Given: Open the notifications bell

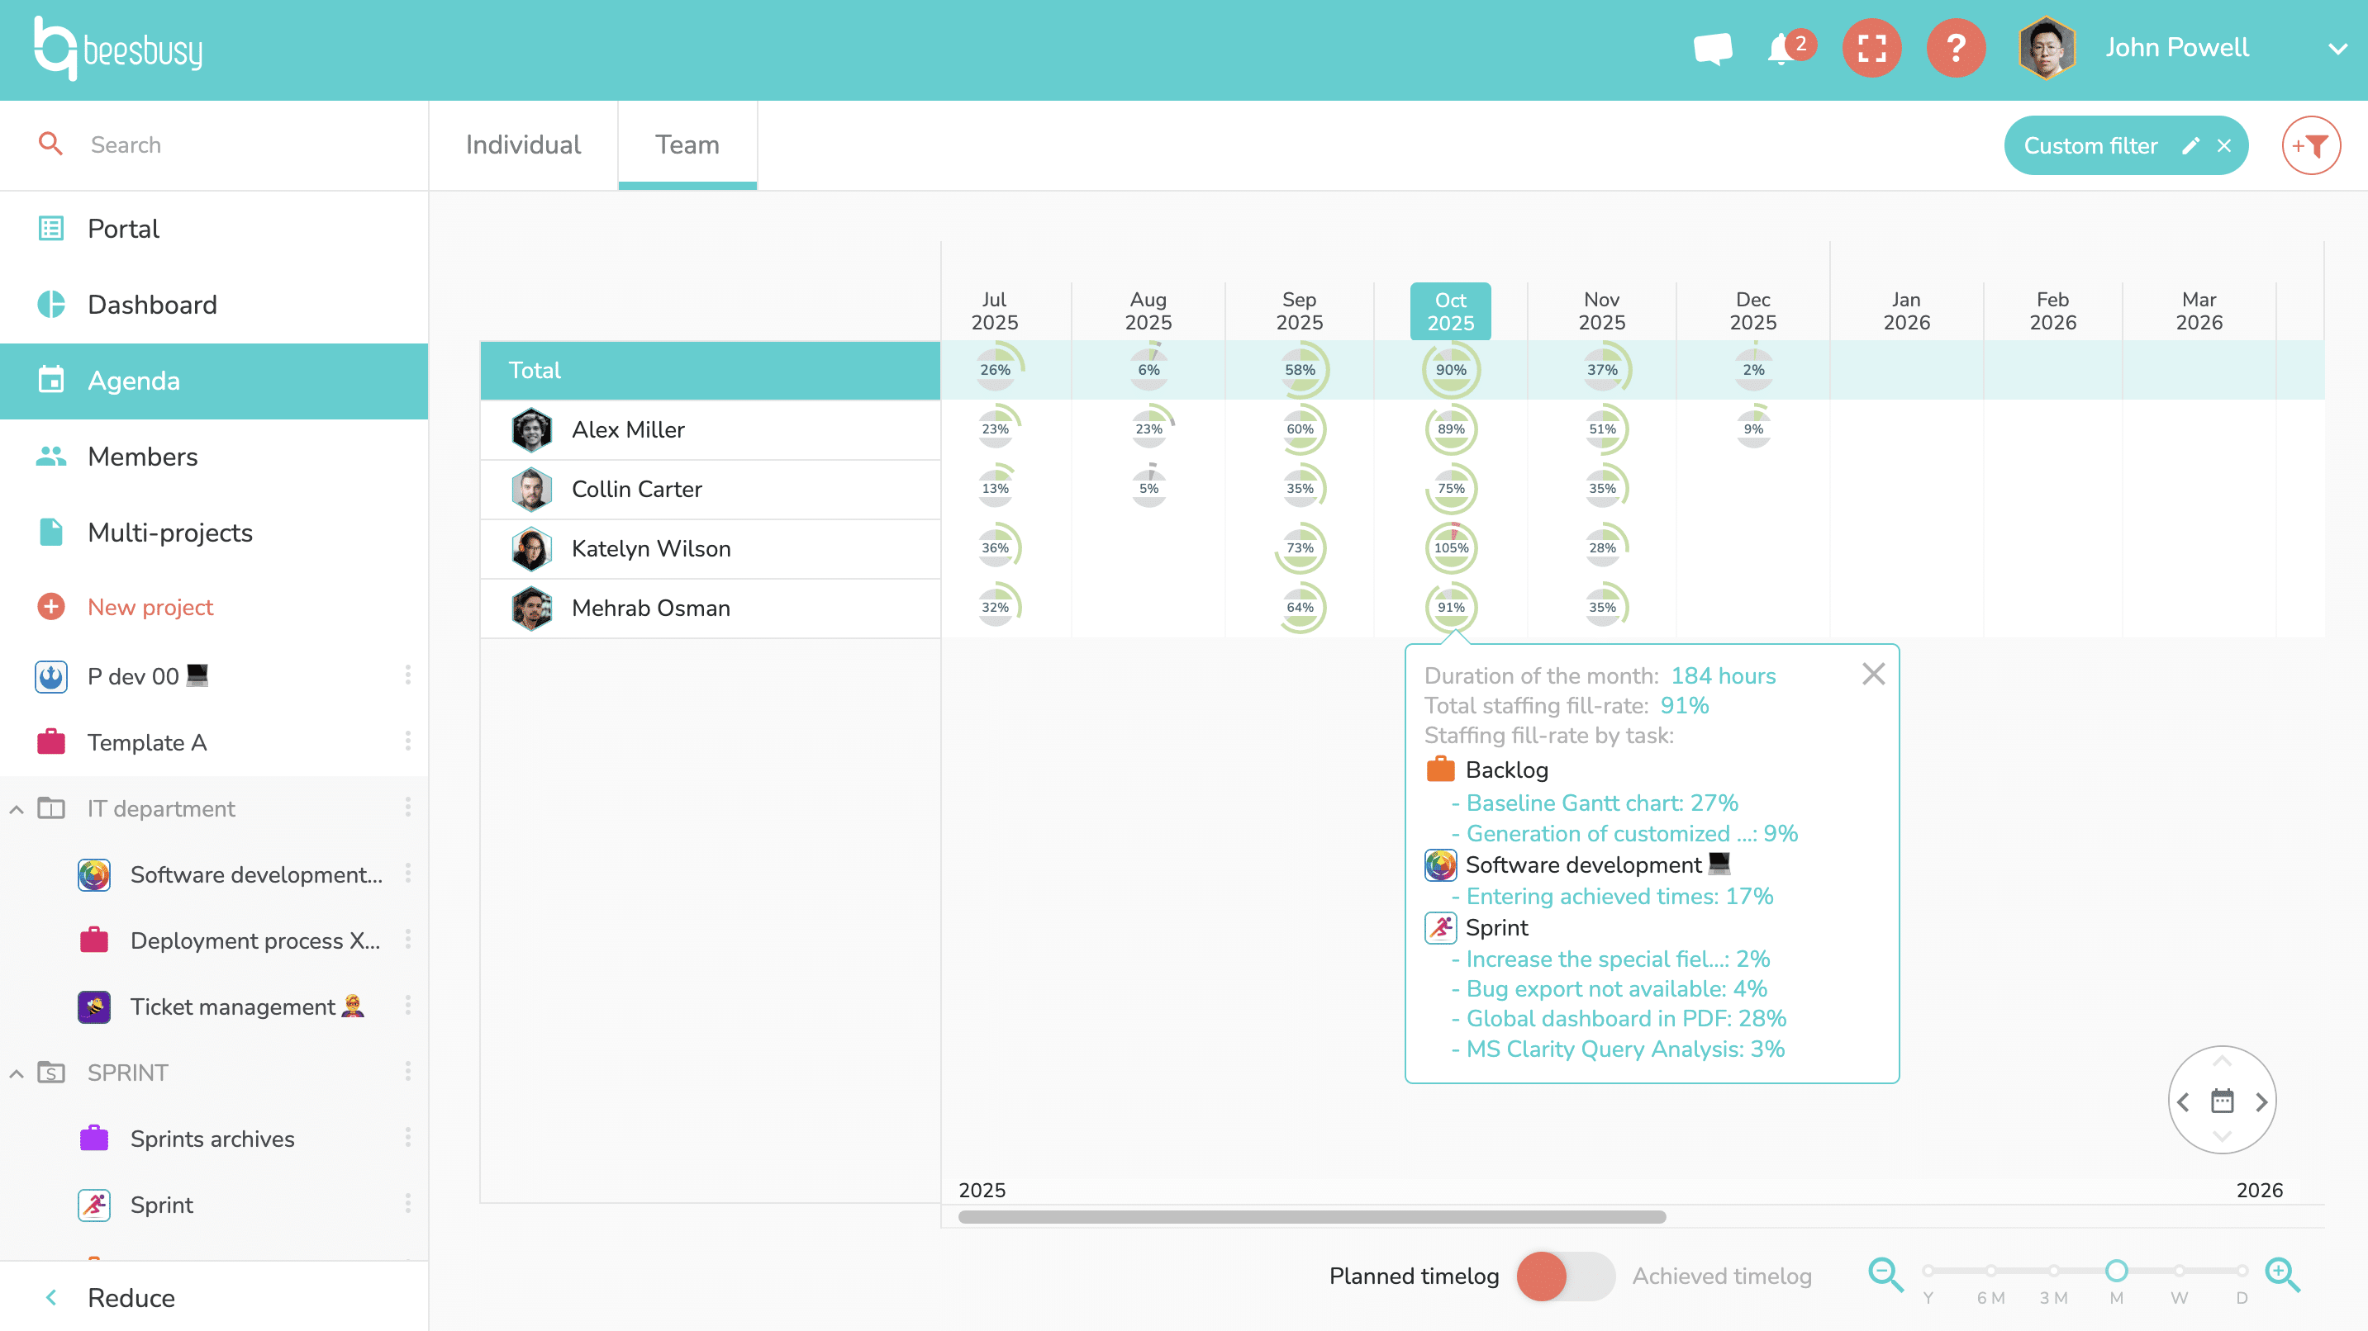Looking at the screenshot, I should (x=1781, y=48).
